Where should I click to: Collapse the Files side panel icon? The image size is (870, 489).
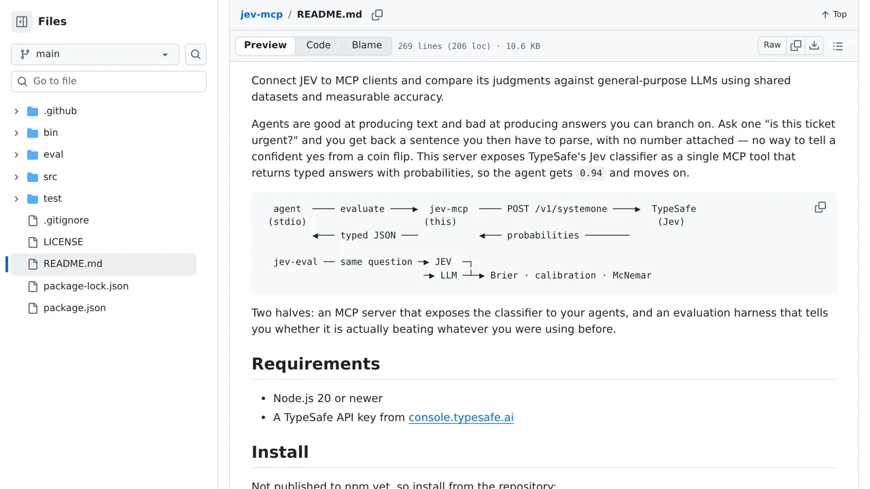(22, 22)
